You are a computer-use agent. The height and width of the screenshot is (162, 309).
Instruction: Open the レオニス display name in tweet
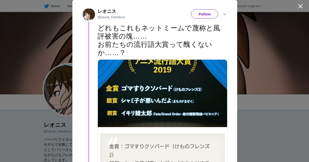tap(107, 11)
